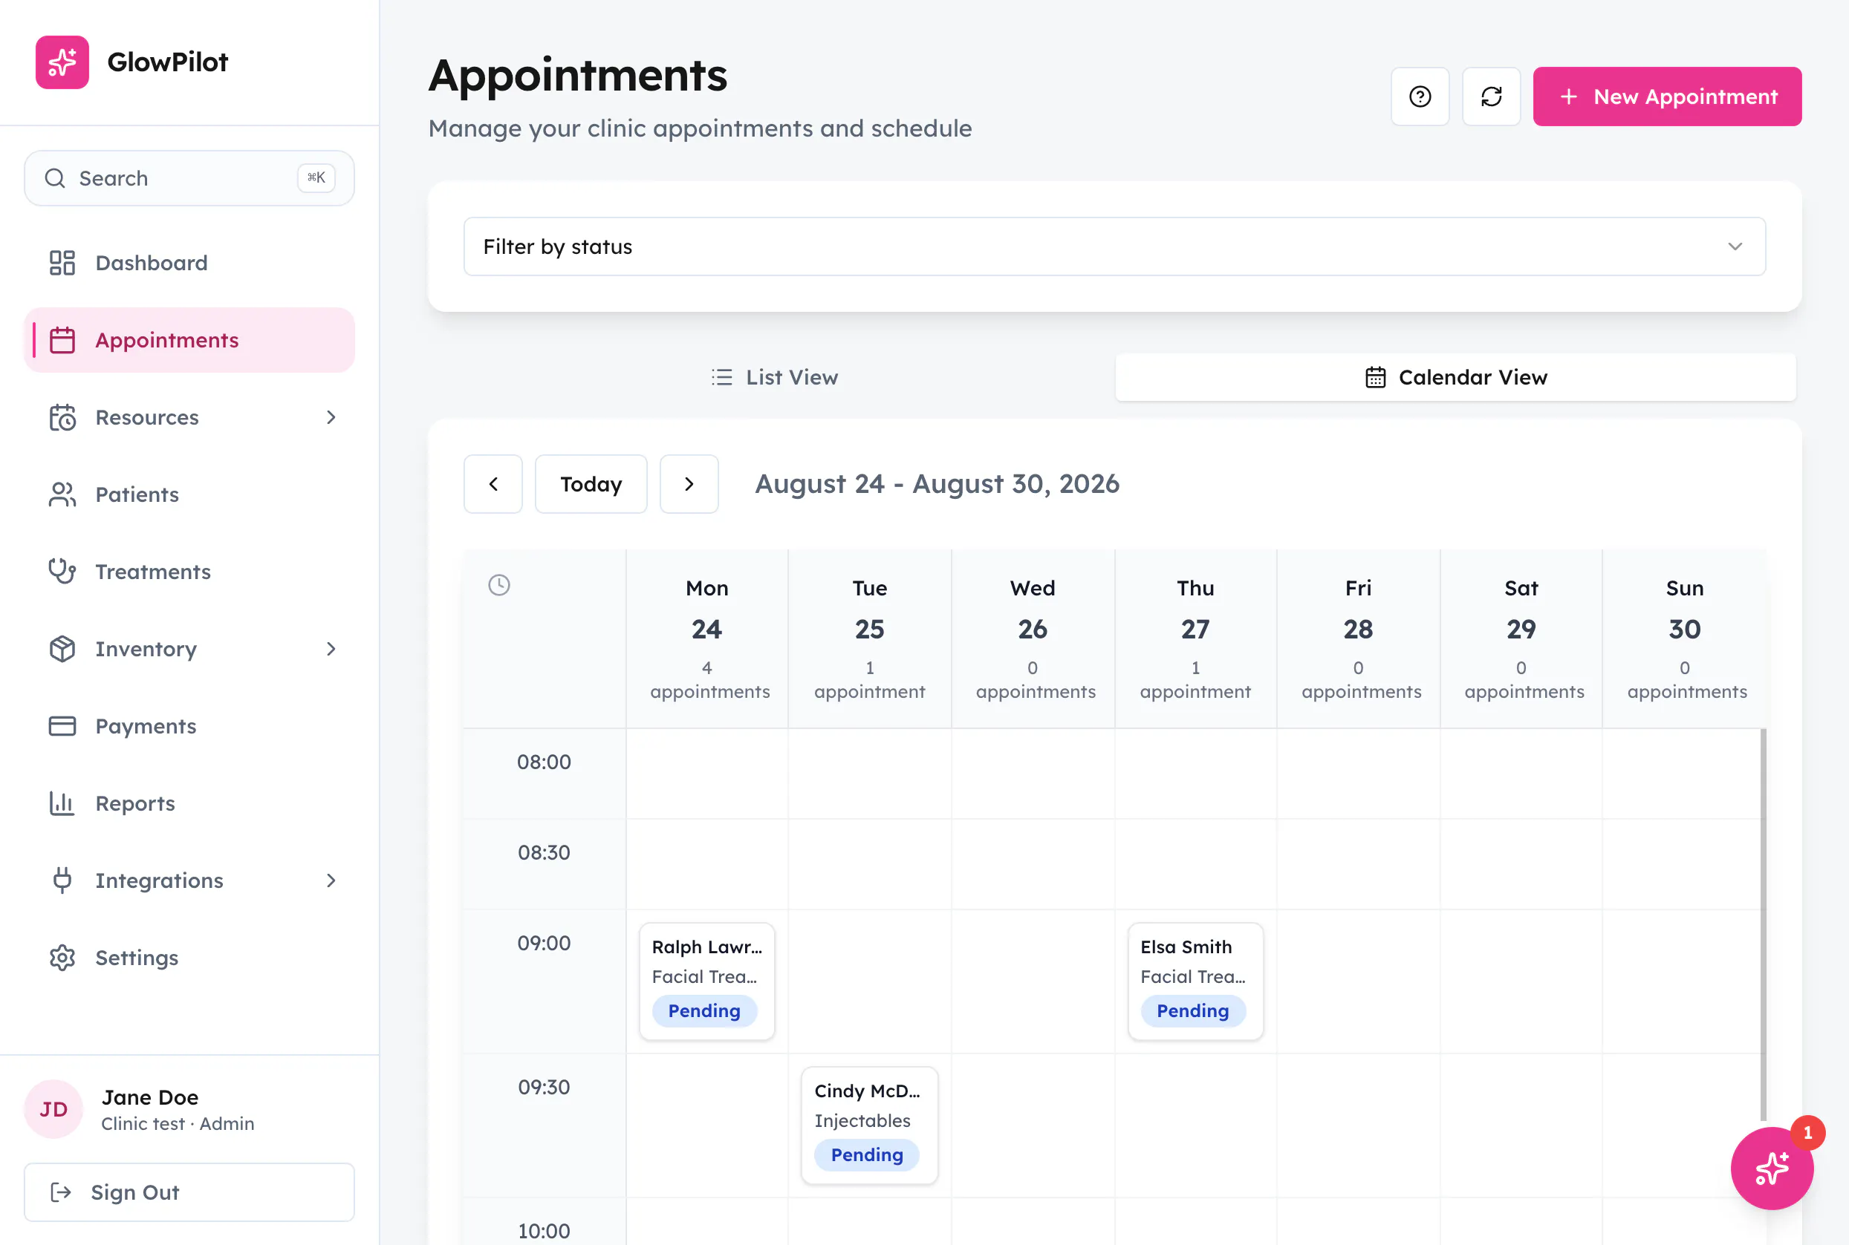Screen dimensions: 1849x1245
Task: Click the Wed 26 day header
Action: [1032, 638]
